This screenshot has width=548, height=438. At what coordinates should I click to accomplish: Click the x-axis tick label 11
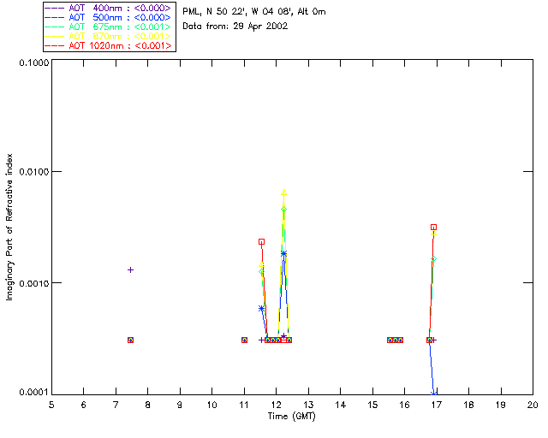click(x=243, y=405)
